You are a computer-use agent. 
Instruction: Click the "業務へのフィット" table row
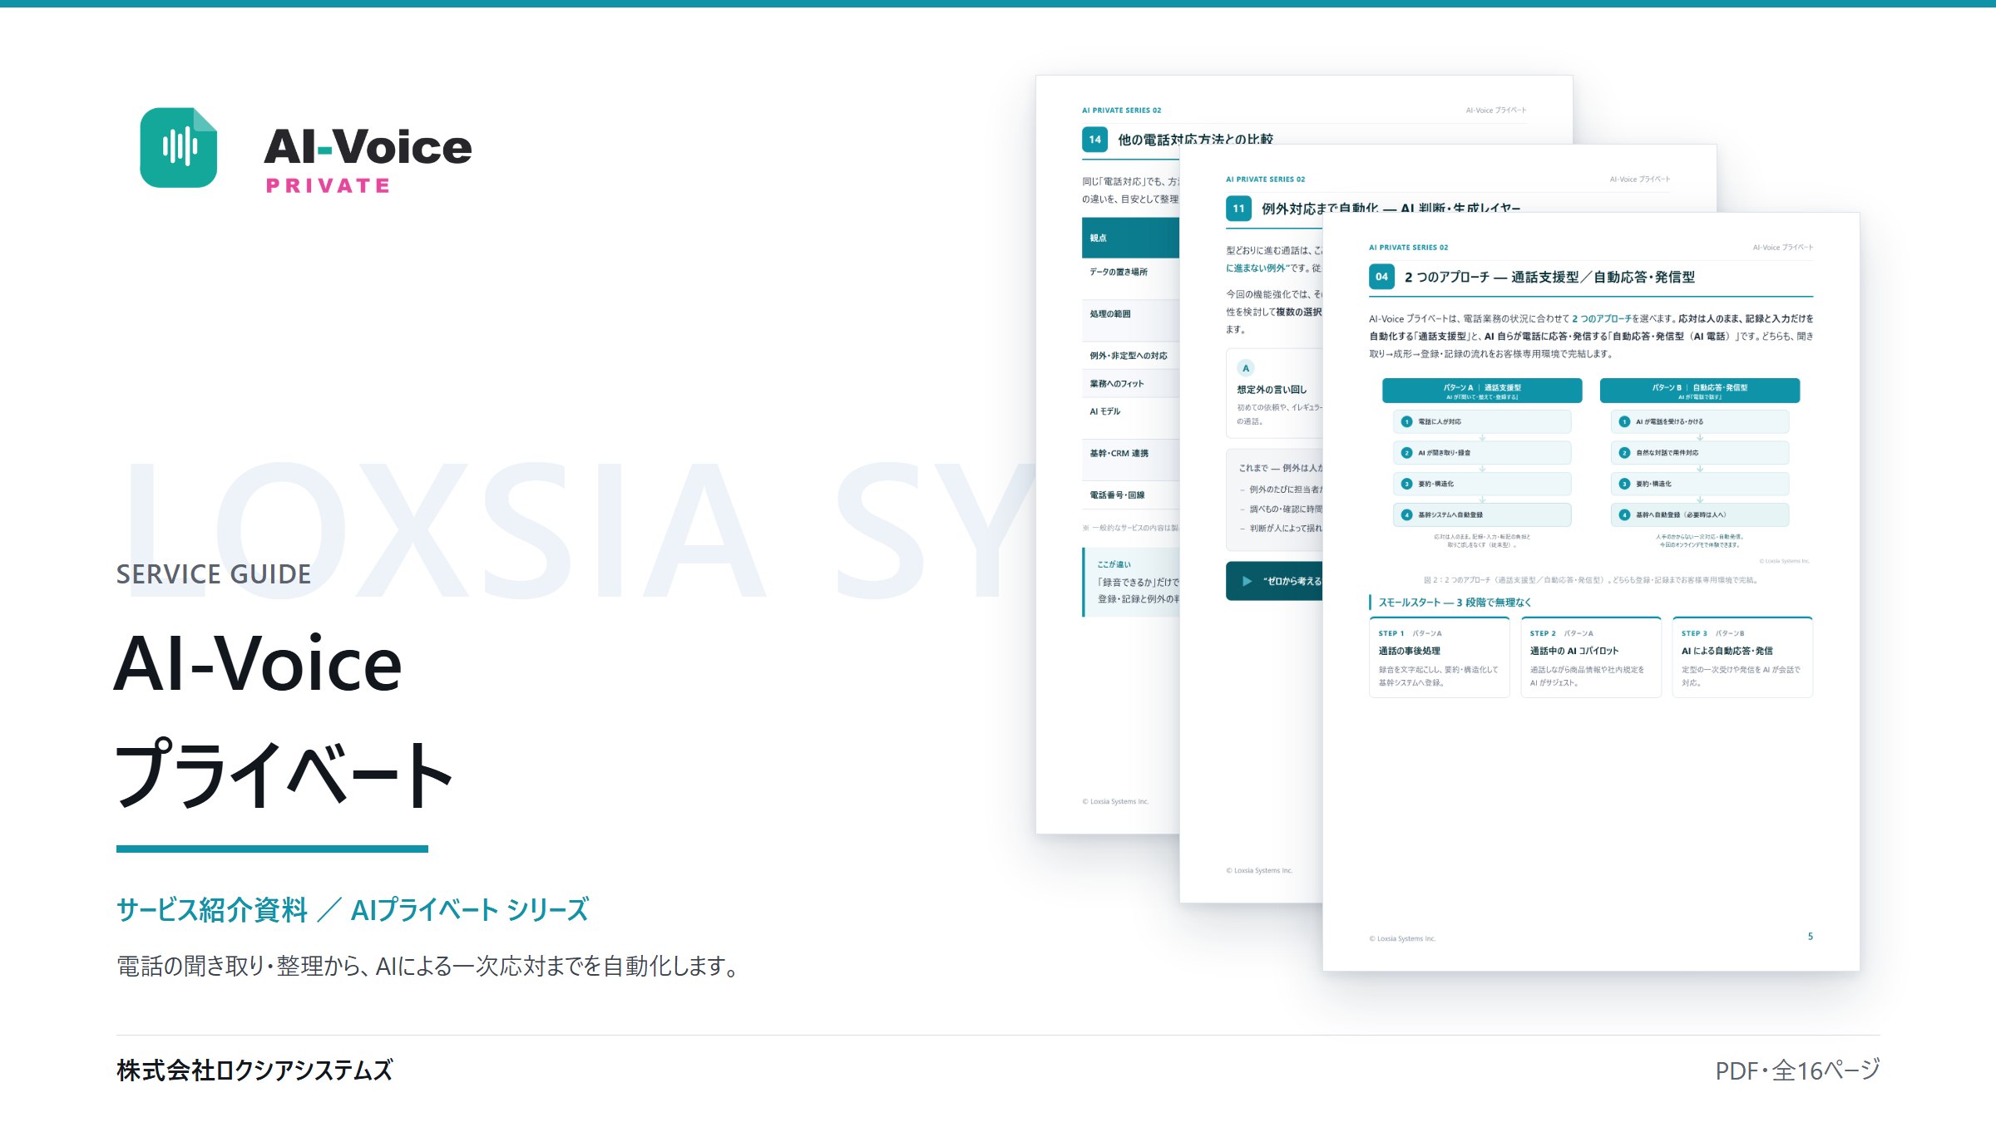pyautogui.click(x=1130, y=383)
